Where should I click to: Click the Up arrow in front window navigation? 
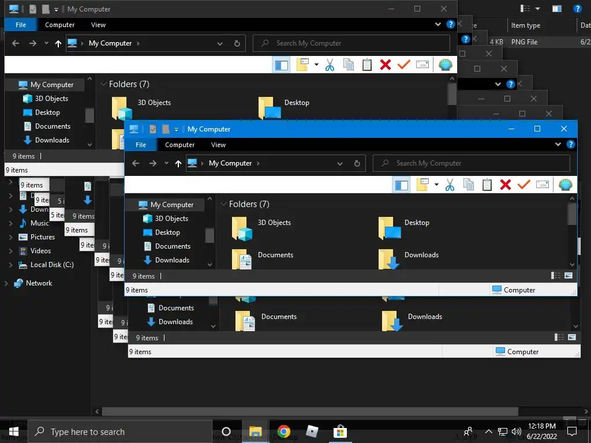(178, 163)
